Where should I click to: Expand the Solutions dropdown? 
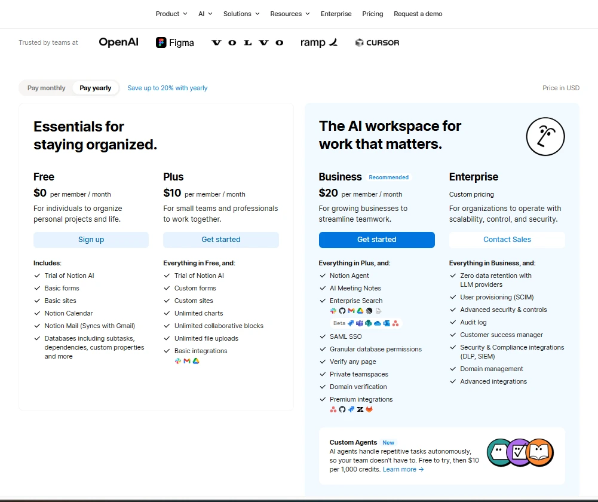[x=241, y=14]
